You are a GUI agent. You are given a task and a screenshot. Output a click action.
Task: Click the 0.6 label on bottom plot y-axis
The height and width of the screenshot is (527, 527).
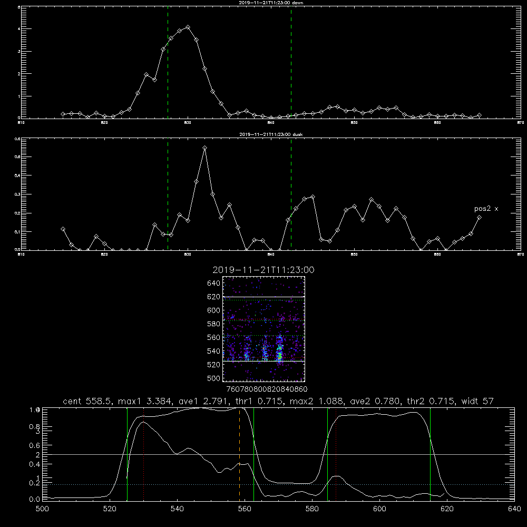tap(35, 445)
